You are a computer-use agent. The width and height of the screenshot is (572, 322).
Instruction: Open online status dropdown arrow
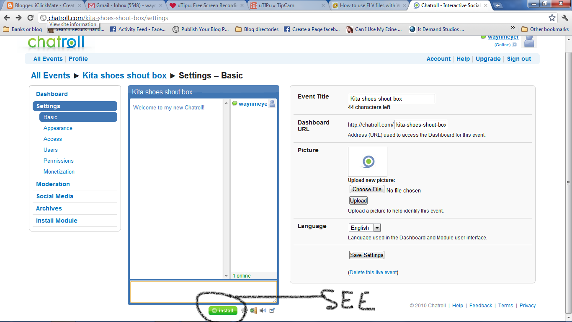pyautogui.click(x=515, y=44)
